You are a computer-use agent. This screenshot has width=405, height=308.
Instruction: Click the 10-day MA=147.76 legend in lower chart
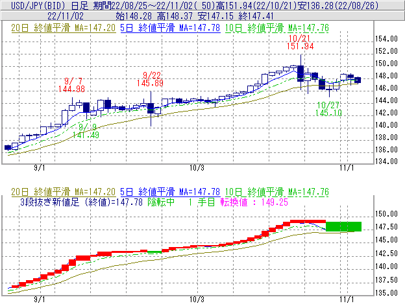point(277,192)
